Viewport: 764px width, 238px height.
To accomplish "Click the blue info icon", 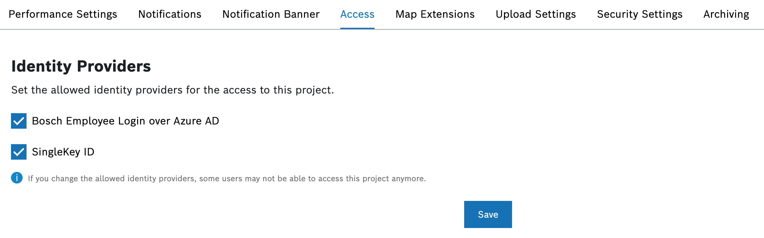I will coord(17,178).
